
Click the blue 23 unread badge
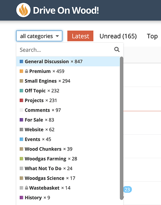[127, 189]
